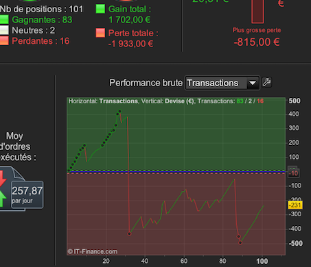
Task: Click the -10 axis price label
Action: click(293, 173)
